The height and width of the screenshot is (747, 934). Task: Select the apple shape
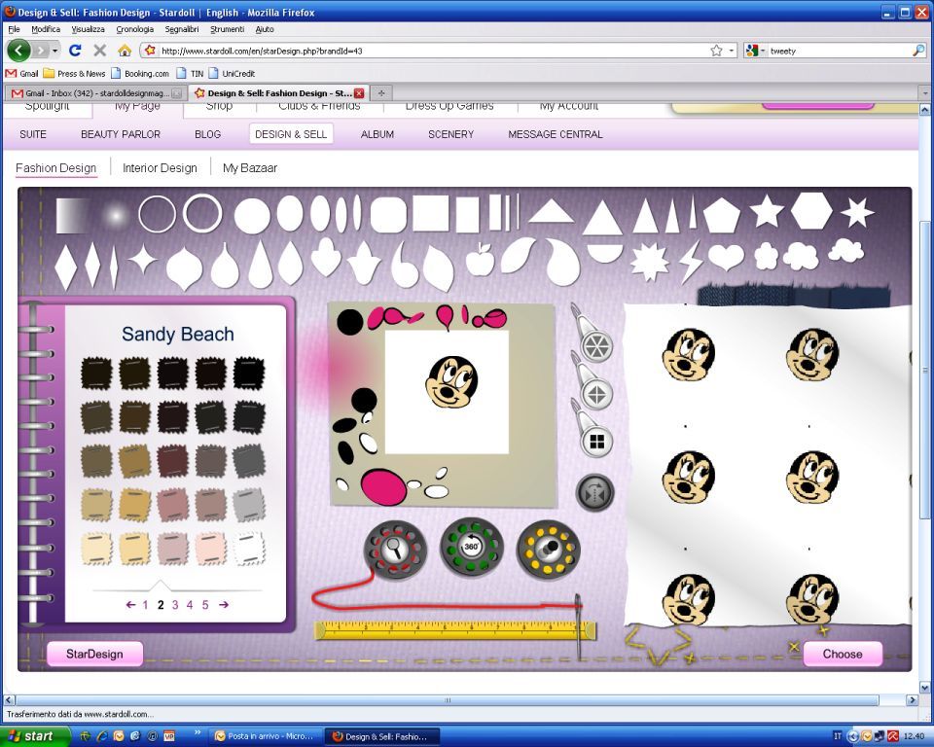click(x=480, y=260)
